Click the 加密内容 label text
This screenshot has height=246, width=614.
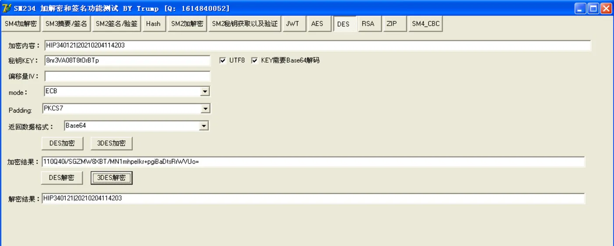[24, 46]
